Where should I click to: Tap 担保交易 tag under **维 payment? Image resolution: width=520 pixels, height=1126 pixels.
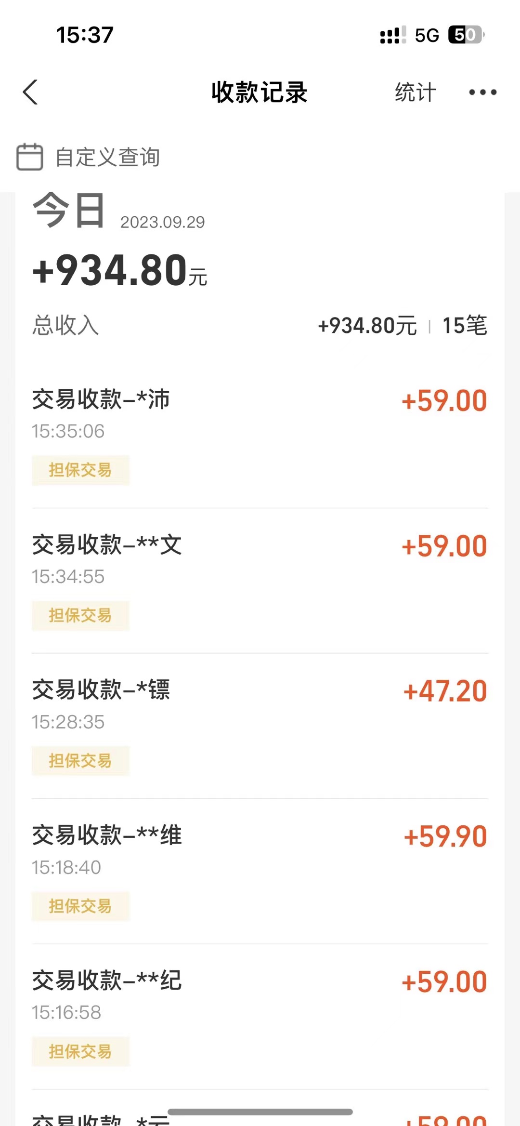tap(80, 906)
